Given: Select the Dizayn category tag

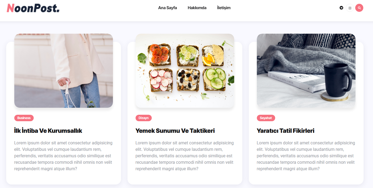Looking at the screenshot, I should (x=144, y=118).
